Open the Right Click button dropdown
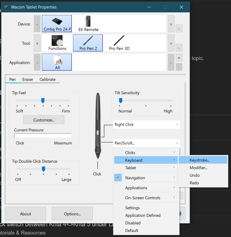Image resolution: width=231 pixels, height=237 pixels. click(x=146, y=124)
